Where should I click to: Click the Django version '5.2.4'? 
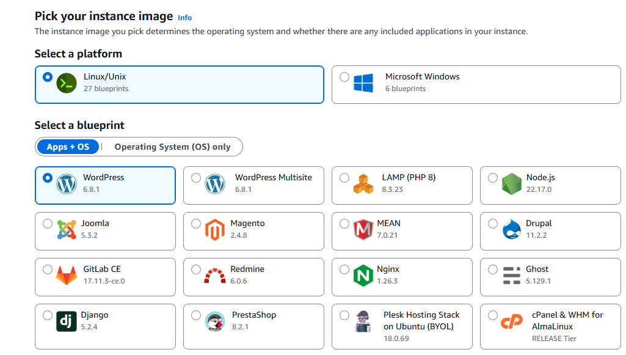pyautogui.click(x=89, y=327)
